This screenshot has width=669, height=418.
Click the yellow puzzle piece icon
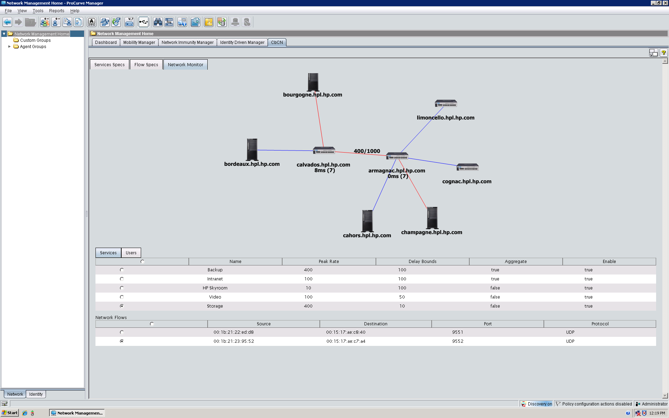209,22
